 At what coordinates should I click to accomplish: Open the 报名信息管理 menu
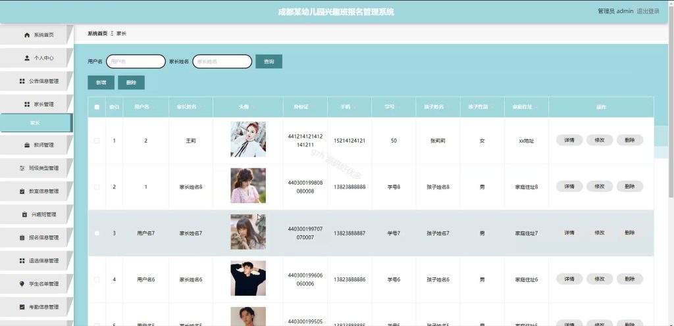(x=37, y=238)
